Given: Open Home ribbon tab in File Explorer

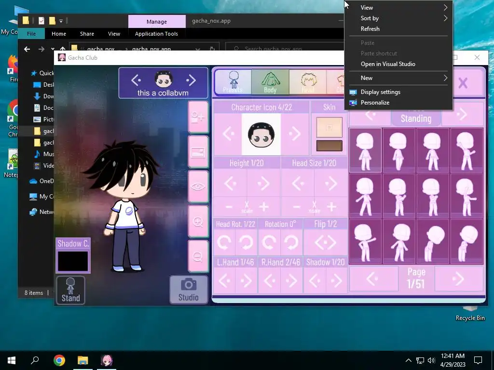Looking at the screenshot, I should [x=59, y=34].
